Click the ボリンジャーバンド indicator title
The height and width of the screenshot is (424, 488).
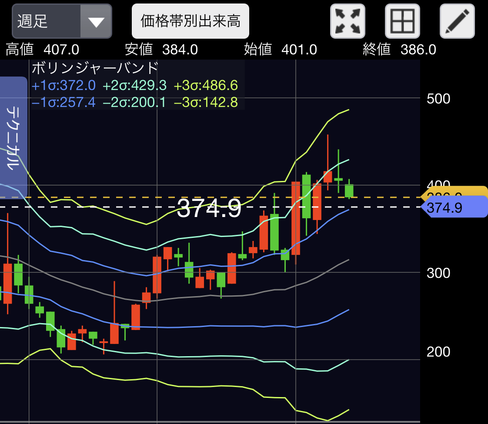coord(95,68)
